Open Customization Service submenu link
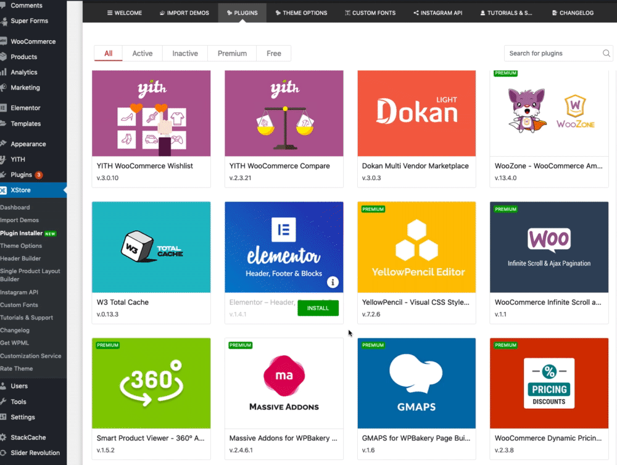The image size is (617, 465). click(31, 356)
